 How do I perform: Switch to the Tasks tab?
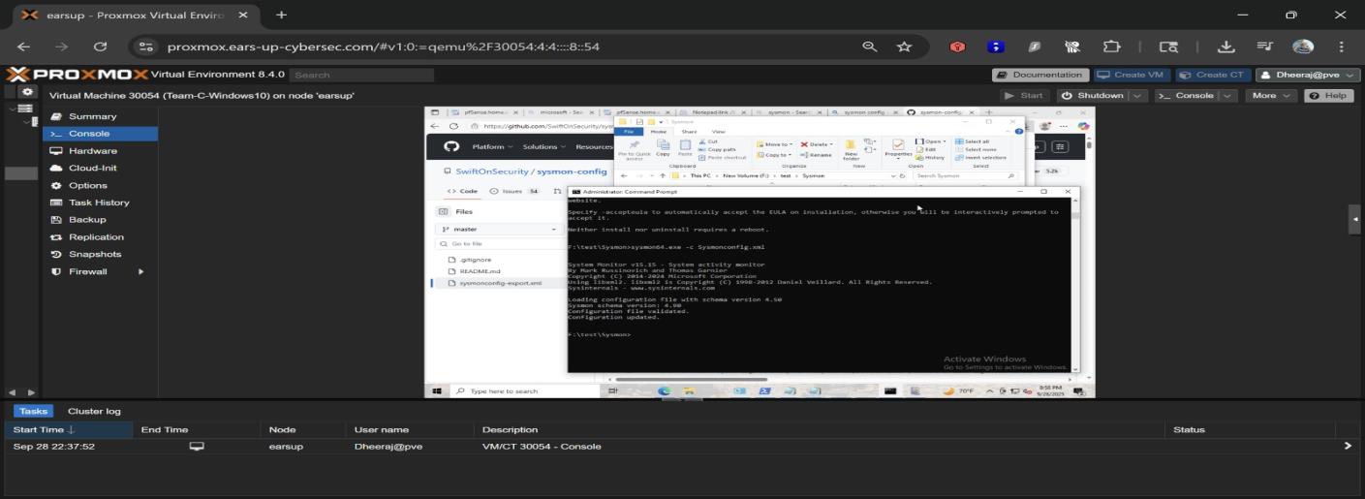point(34,411)
